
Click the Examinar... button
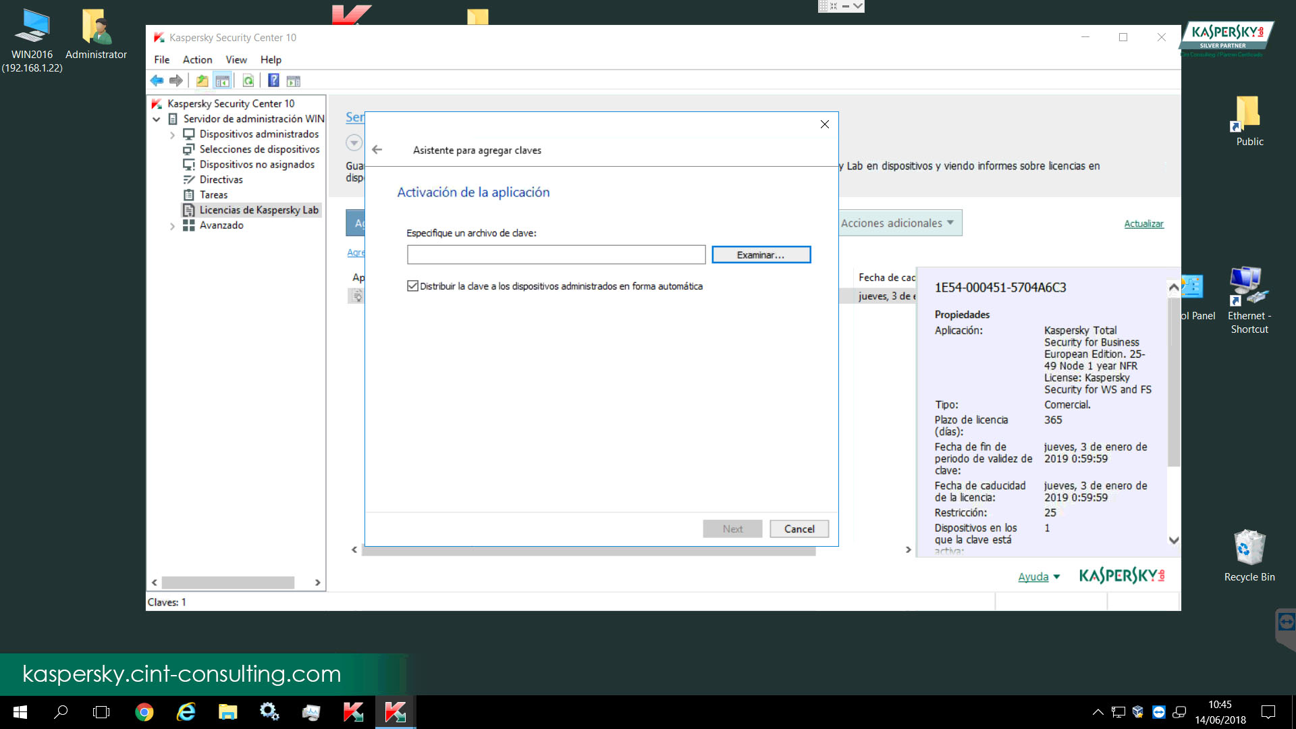(761, 255)
